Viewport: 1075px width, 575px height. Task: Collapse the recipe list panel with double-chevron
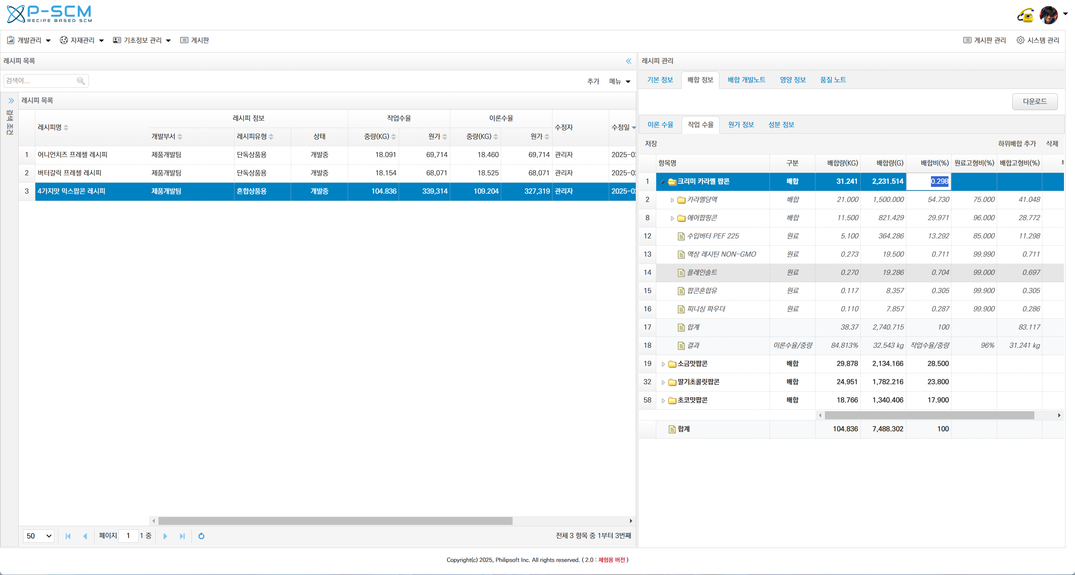coord(629,61)
